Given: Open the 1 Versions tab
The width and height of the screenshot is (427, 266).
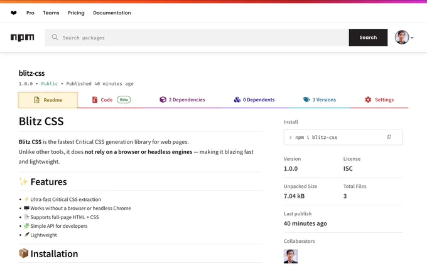Looking at the screenshot, I should click(320, 100).
